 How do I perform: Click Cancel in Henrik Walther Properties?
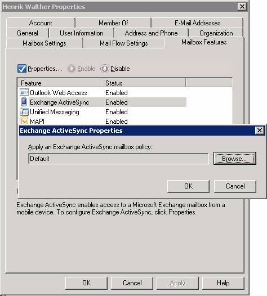point(132,283)
